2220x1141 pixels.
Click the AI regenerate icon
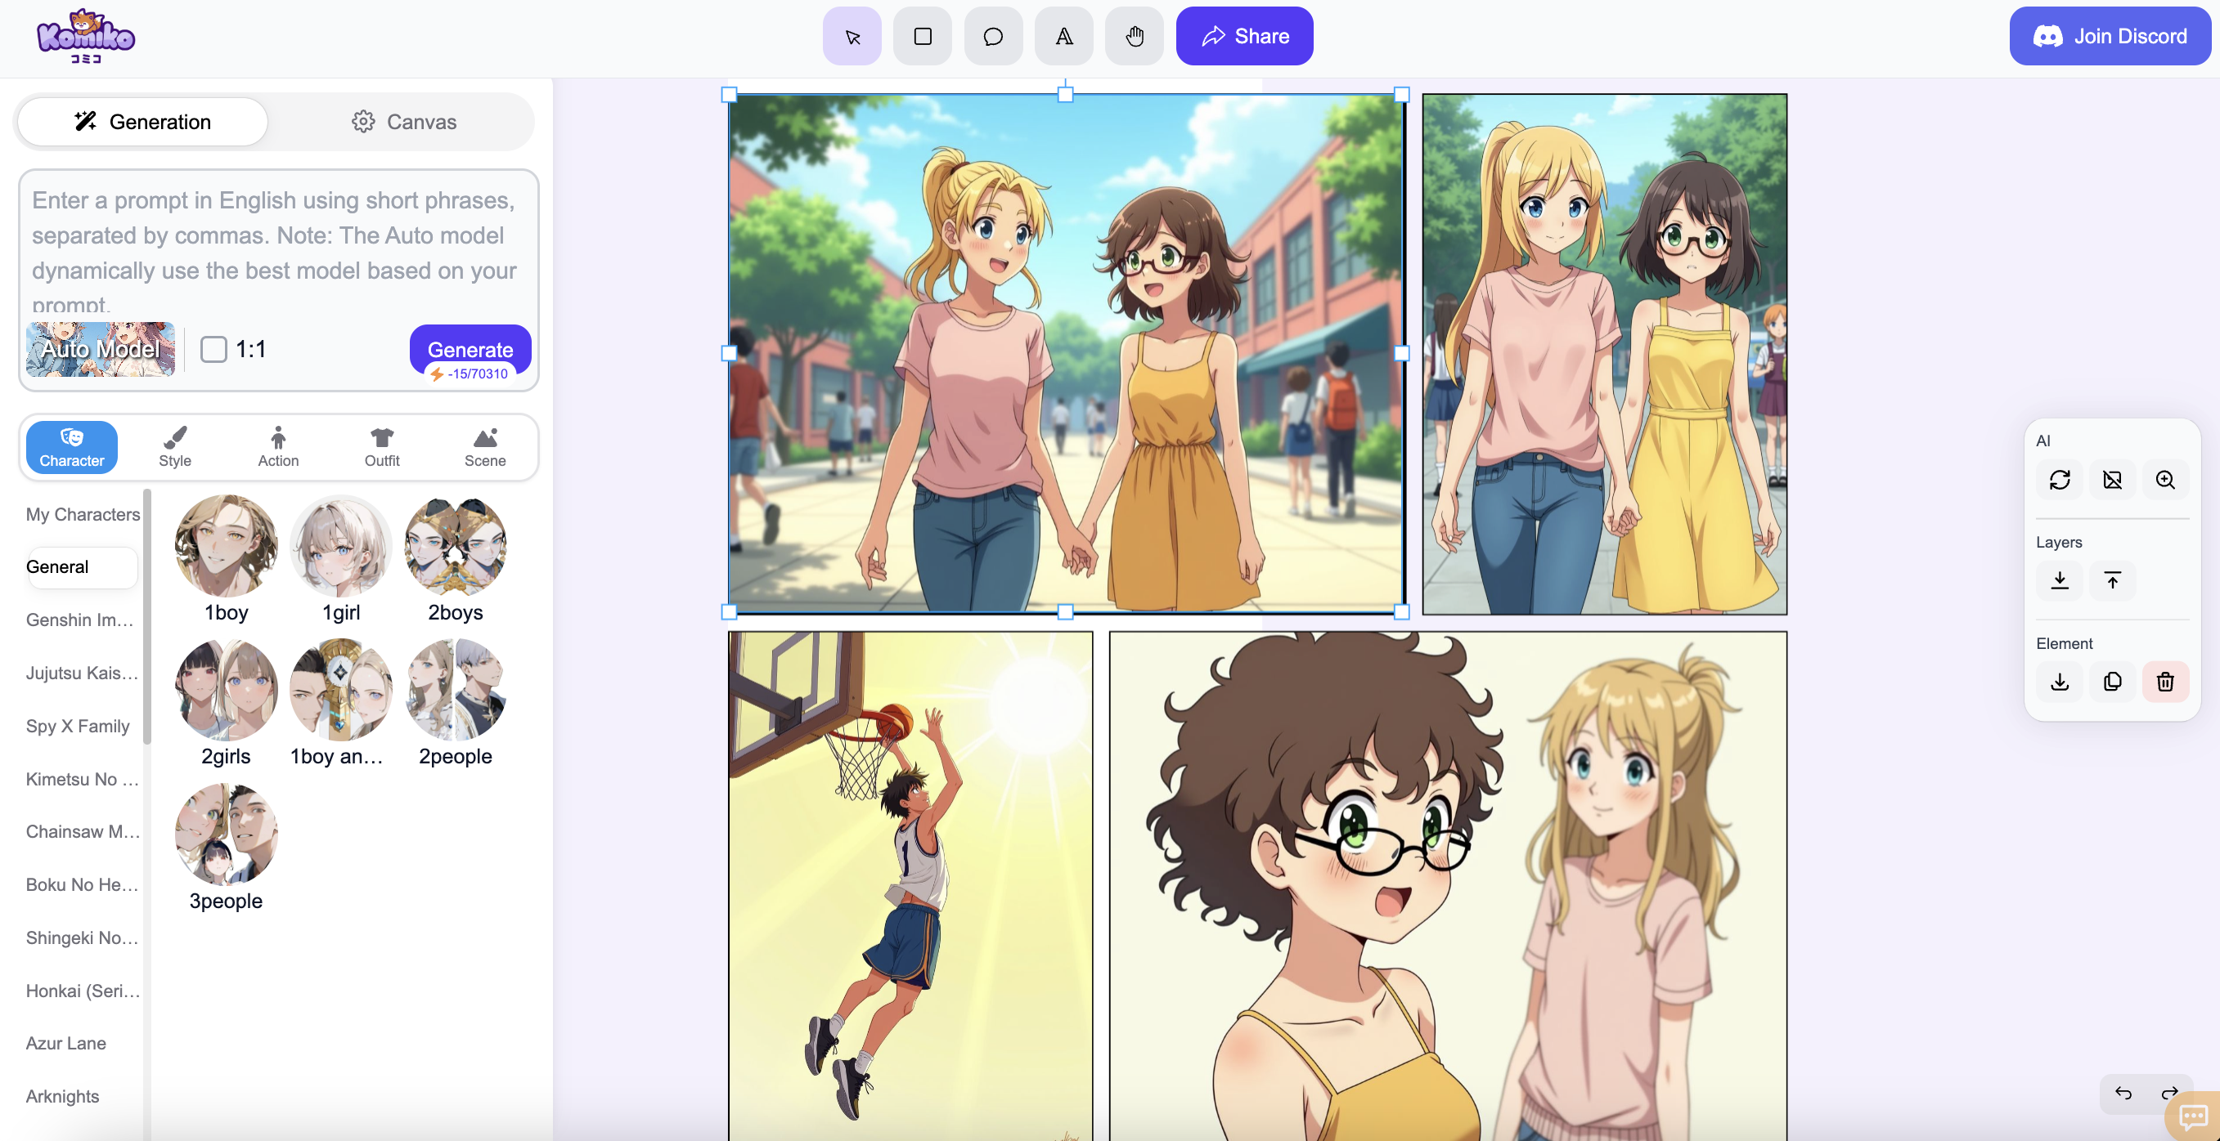click(x=2059, y=480)
